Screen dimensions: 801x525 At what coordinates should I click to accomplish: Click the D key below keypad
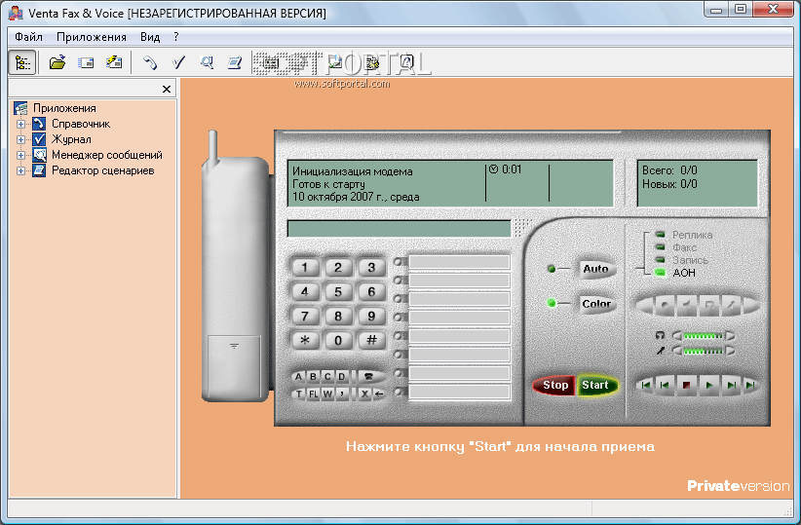click(x=342, y=376)
